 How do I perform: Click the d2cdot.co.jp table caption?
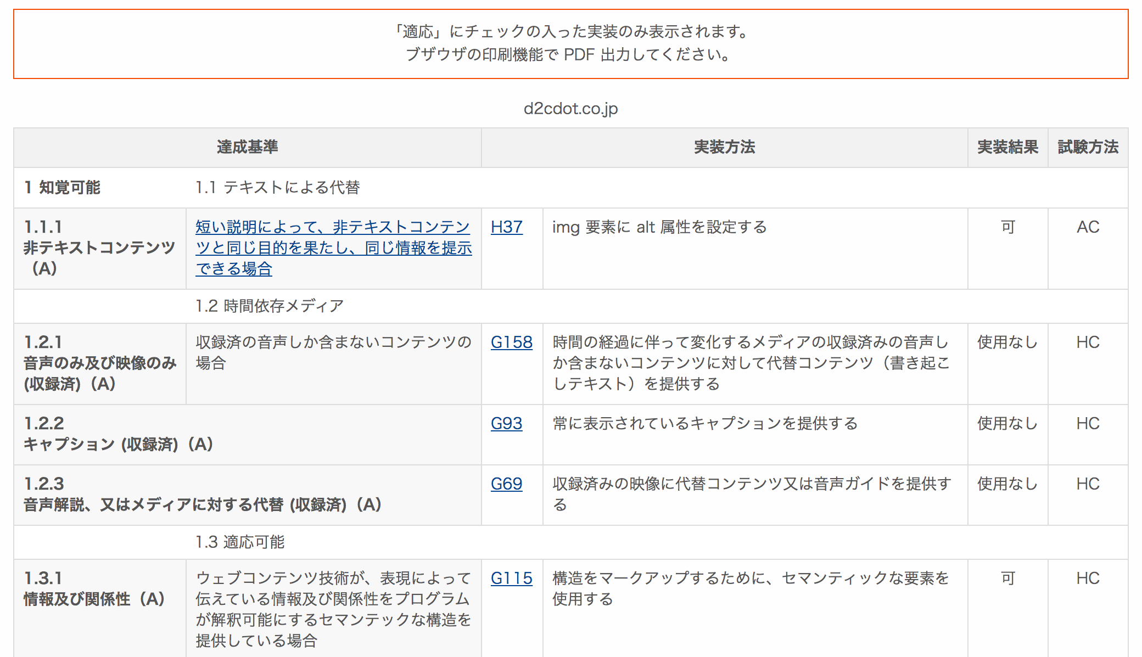[x=570, y=109]
